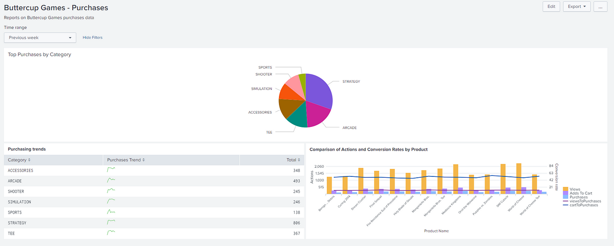Click the purple STRATEGY pie slice

point(319,91)
